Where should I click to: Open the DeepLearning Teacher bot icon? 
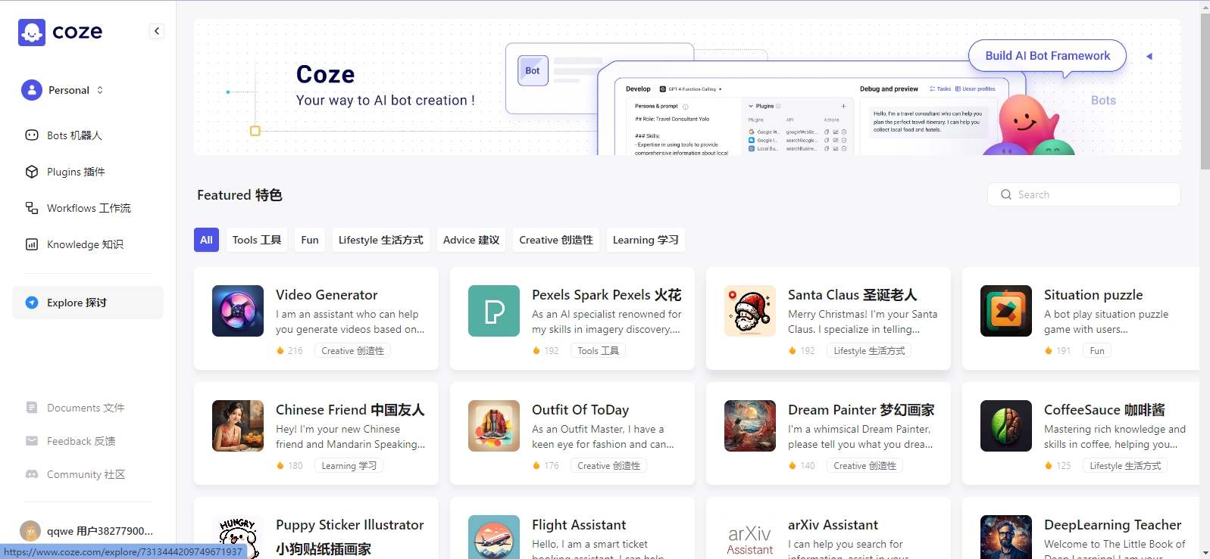click(x=1006, y=537)
